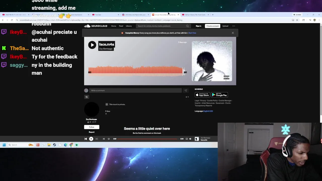Open the Upload page
Screen dimensions: 322x181
(225, 26)
